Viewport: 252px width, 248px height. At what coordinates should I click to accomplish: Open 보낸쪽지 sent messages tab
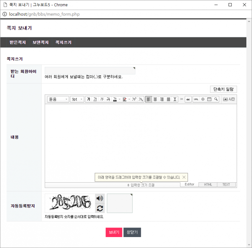click(40, 42)
